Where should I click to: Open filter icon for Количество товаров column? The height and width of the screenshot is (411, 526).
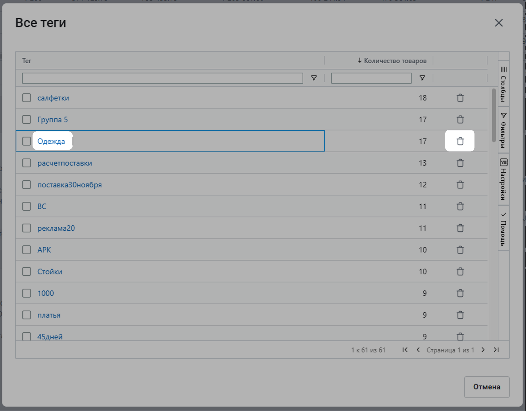pos(422,78)
